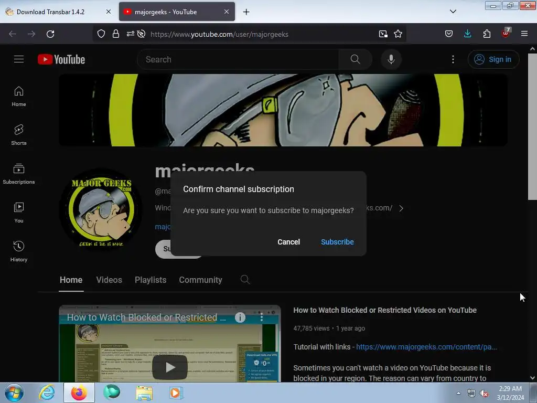The width and height of the screenshot is (537, 403).
Task: Go back with Firefox back arrow
Action: pyautogui.click(x=13, y=34)
